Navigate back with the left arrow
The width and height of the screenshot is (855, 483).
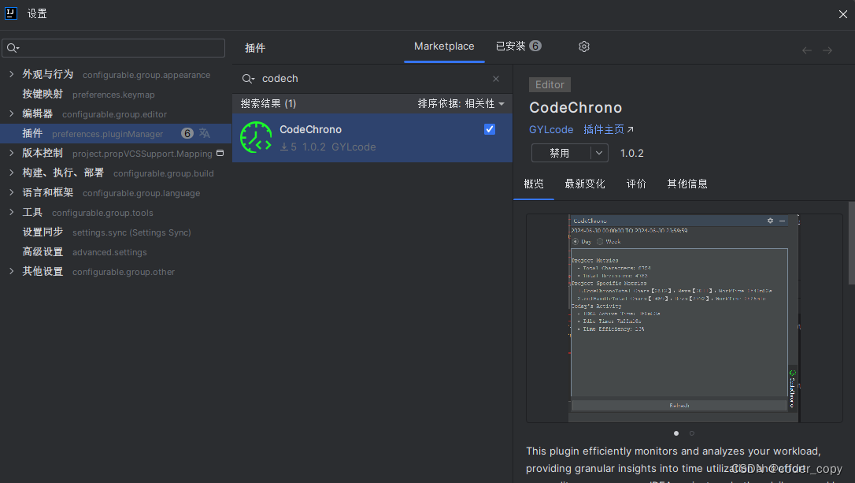click(807, 50)
